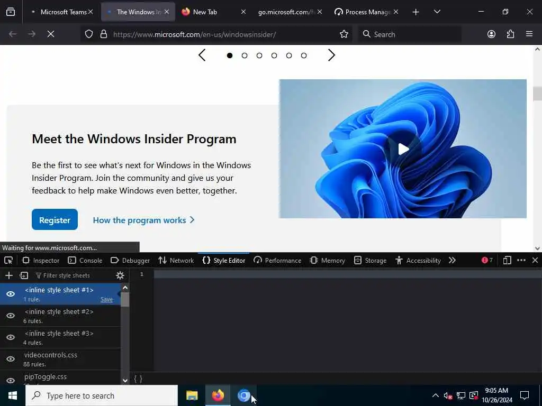
Task: Focus the Firefox Search box
Action: (x=410, y=34)
